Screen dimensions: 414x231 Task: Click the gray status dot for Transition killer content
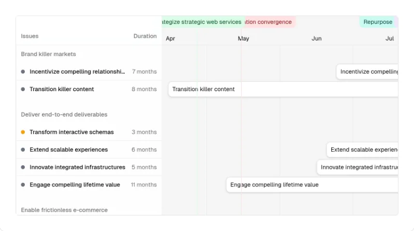[23, 89]
